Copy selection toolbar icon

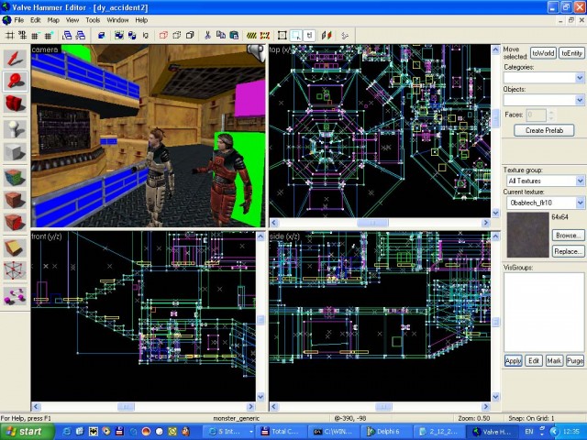(x=221, y=36)
